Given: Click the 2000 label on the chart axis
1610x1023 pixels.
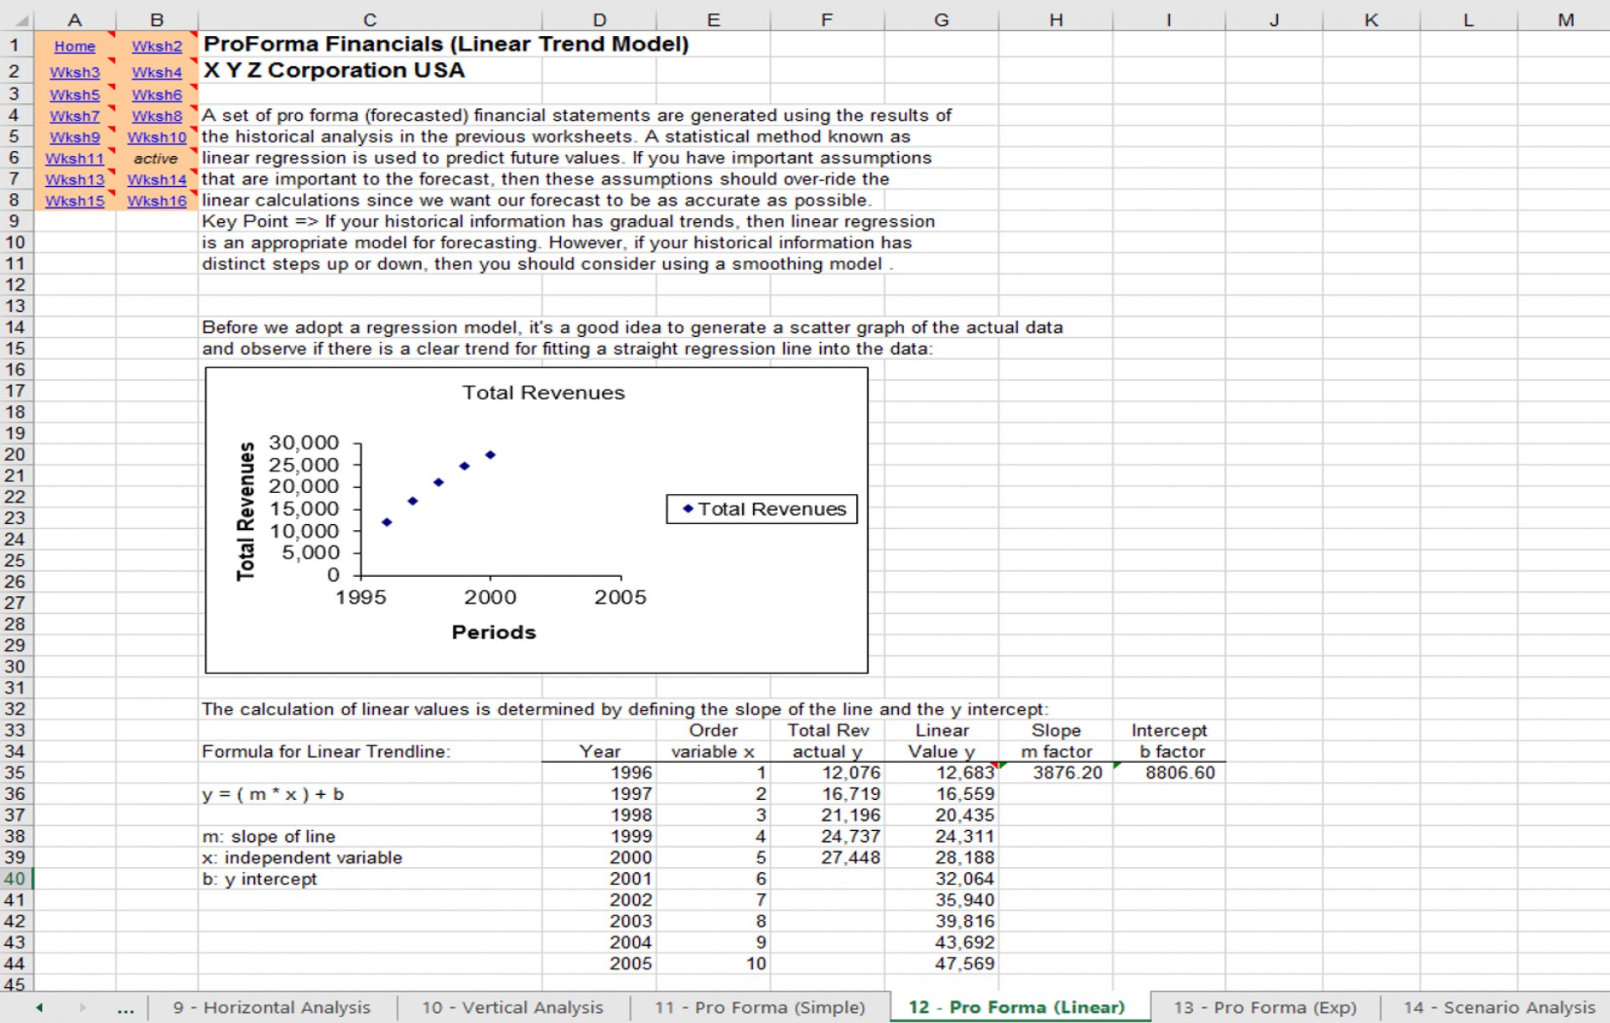Looking at the screenshot, I should (491, 597).
